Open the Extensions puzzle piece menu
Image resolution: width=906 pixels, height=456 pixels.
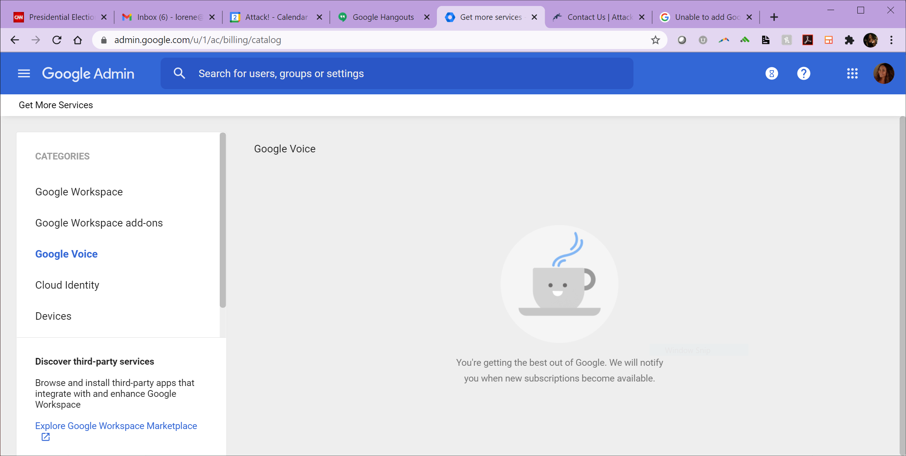coord(849,40)
